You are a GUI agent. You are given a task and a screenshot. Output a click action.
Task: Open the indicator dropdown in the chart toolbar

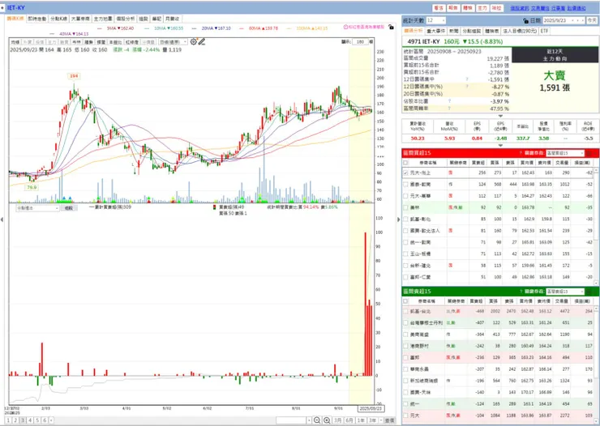174,42
